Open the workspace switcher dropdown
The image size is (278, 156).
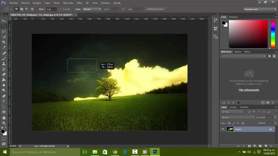click(260, 9)
